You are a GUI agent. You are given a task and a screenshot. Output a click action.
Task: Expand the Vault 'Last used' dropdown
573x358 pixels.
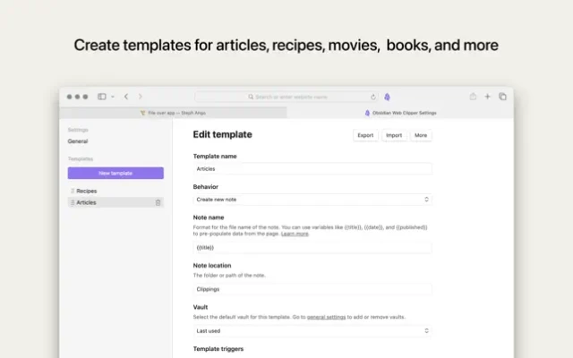(312, 330)
